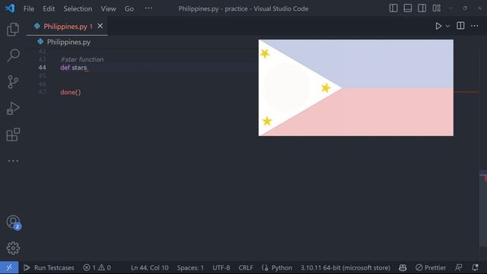This screenshot has height=274, width=487.
Task: Click Run Testcases in status bar
Action: (x=49, y=267)
